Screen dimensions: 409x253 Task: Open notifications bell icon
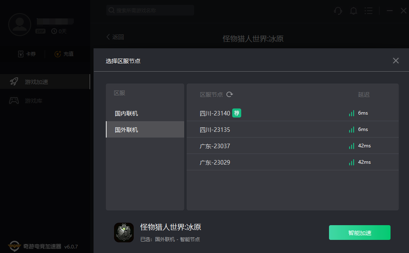point(354,11)
